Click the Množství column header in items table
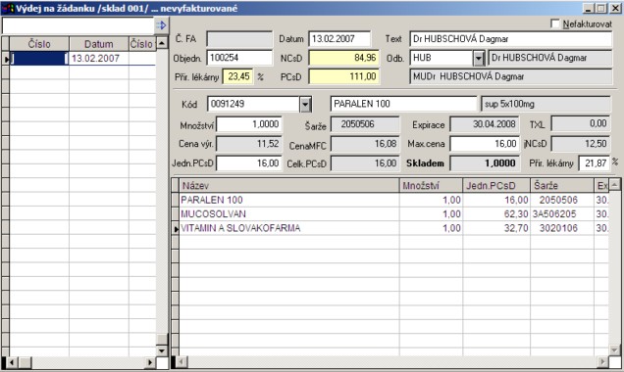 [x=431, y=185]
